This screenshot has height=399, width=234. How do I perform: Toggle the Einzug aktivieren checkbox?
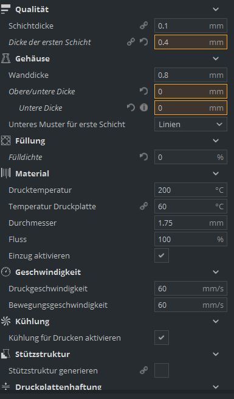click(x=162, y=255)
